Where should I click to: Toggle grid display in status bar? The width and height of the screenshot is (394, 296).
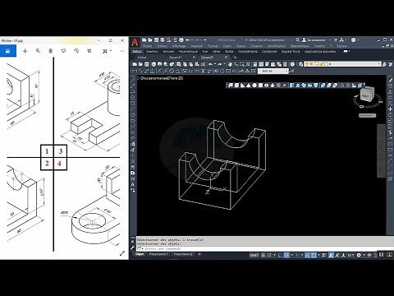click(x=263, y=255)
